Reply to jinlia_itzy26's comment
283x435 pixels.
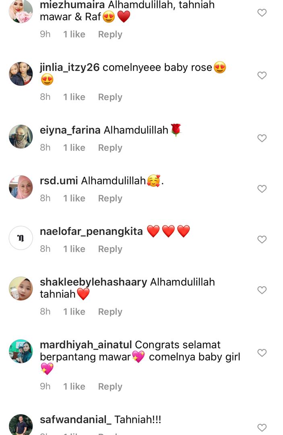tap(110, 97)
